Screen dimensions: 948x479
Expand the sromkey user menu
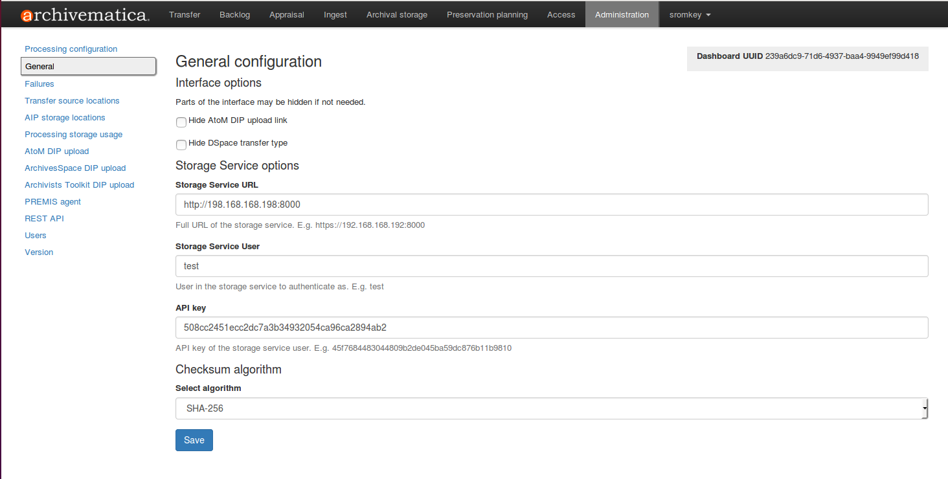[690, 15]
